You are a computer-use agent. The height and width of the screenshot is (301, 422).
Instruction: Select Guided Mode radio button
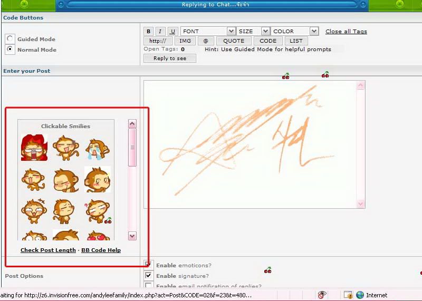[9, 39]
